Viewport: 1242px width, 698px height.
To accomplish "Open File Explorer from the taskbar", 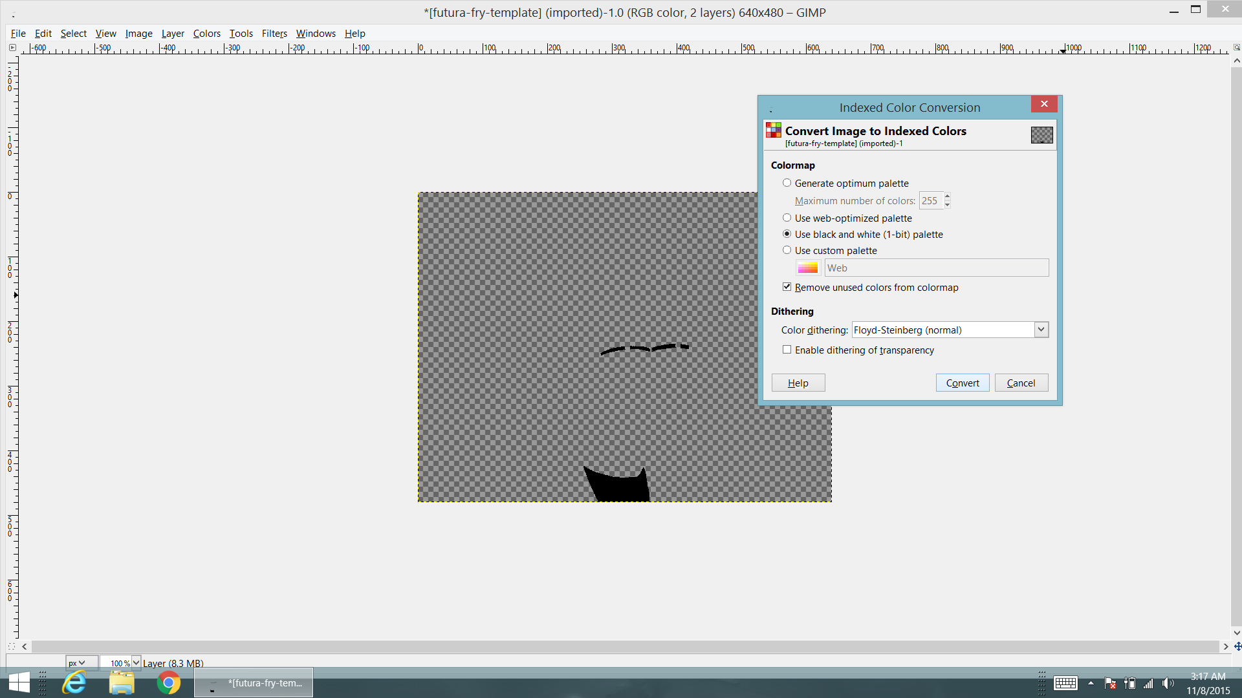I will pos(122,683).
